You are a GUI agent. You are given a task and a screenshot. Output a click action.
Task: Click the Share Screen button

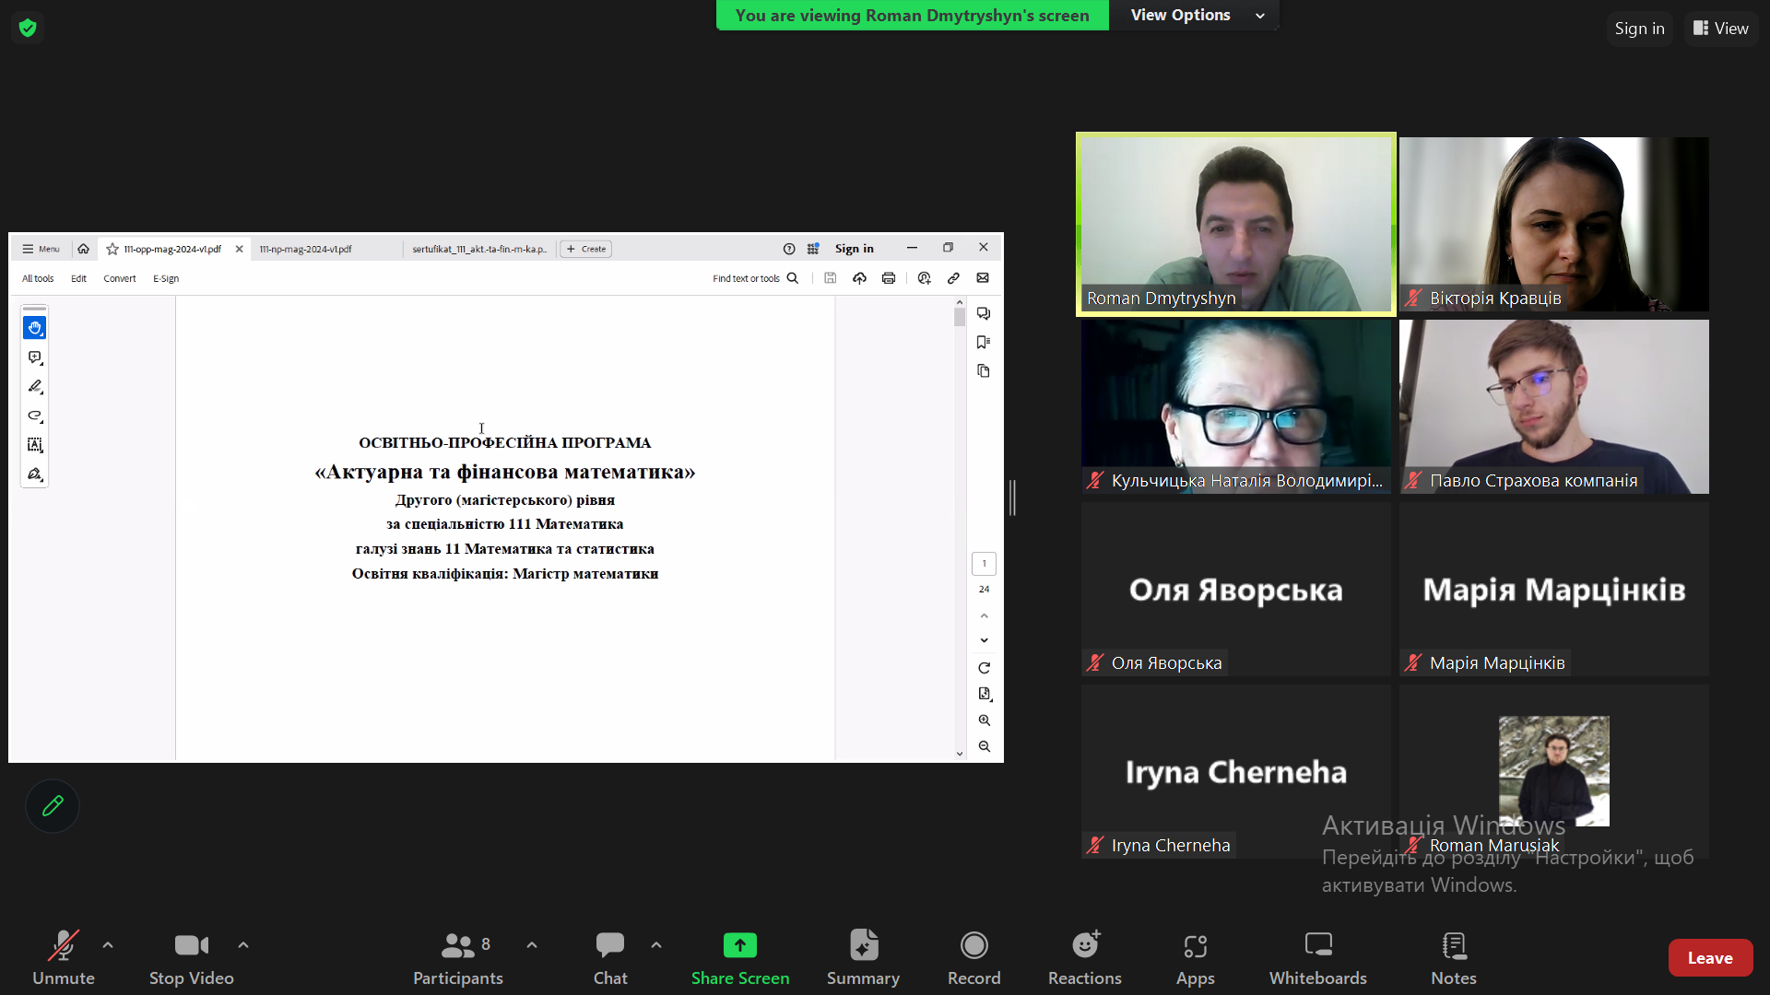739,957
